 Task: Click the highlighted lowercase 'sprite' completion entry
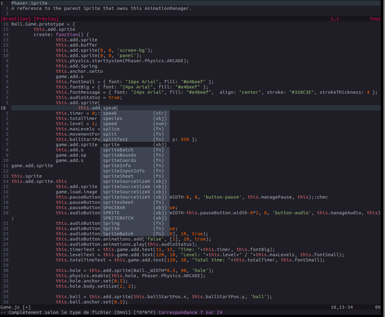pos(135,145)
